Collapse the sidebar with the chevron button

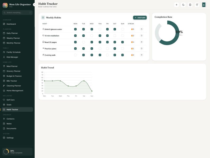coord(34,5)
